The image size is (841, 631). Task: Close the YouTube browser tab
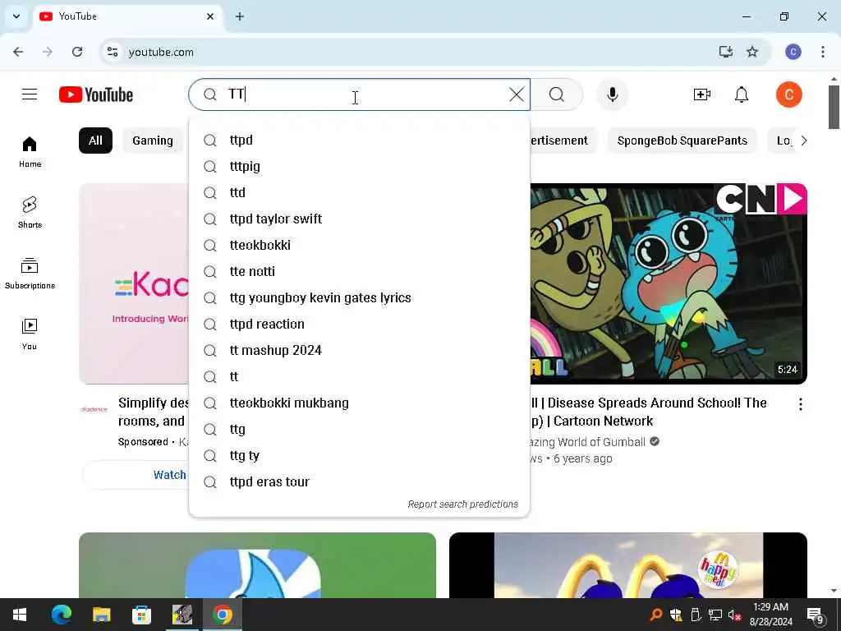210,16
